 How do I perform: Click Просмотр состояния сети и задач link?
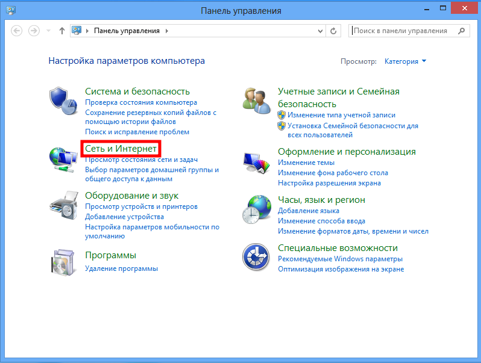click(x=142, y=160)
